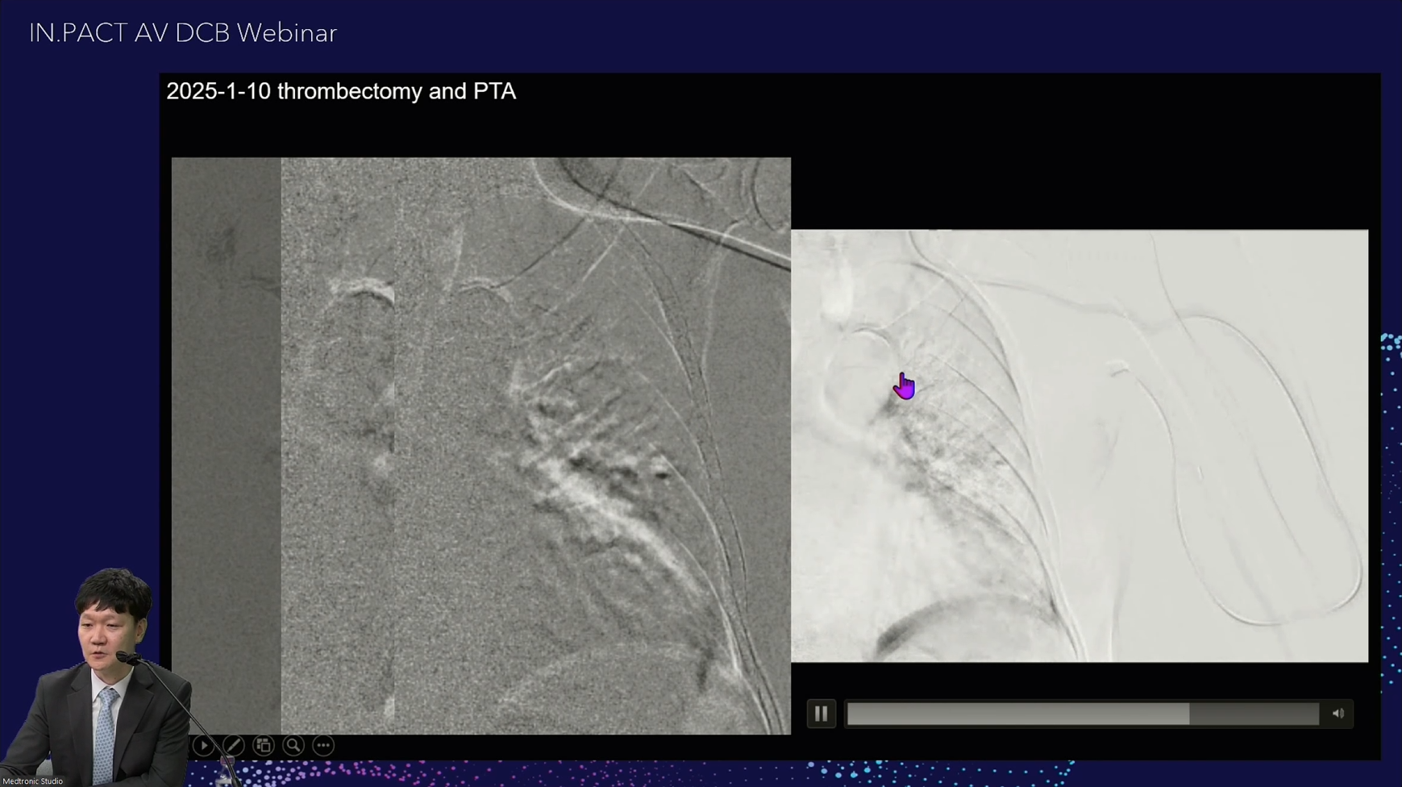
Task: Click the presenter webcam overlay
Action: coord(97,677)
